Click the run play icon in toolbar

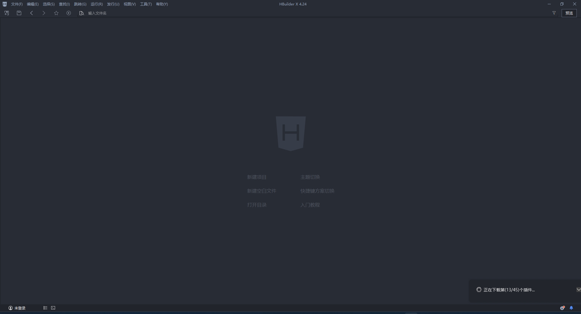click(69, 13)
